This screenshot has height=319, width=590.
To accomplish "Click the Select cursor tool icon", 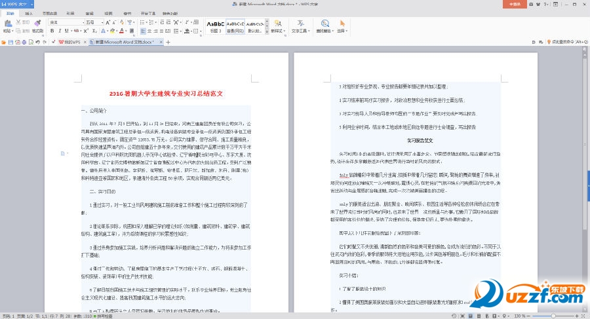I will (x=342, y=24).
